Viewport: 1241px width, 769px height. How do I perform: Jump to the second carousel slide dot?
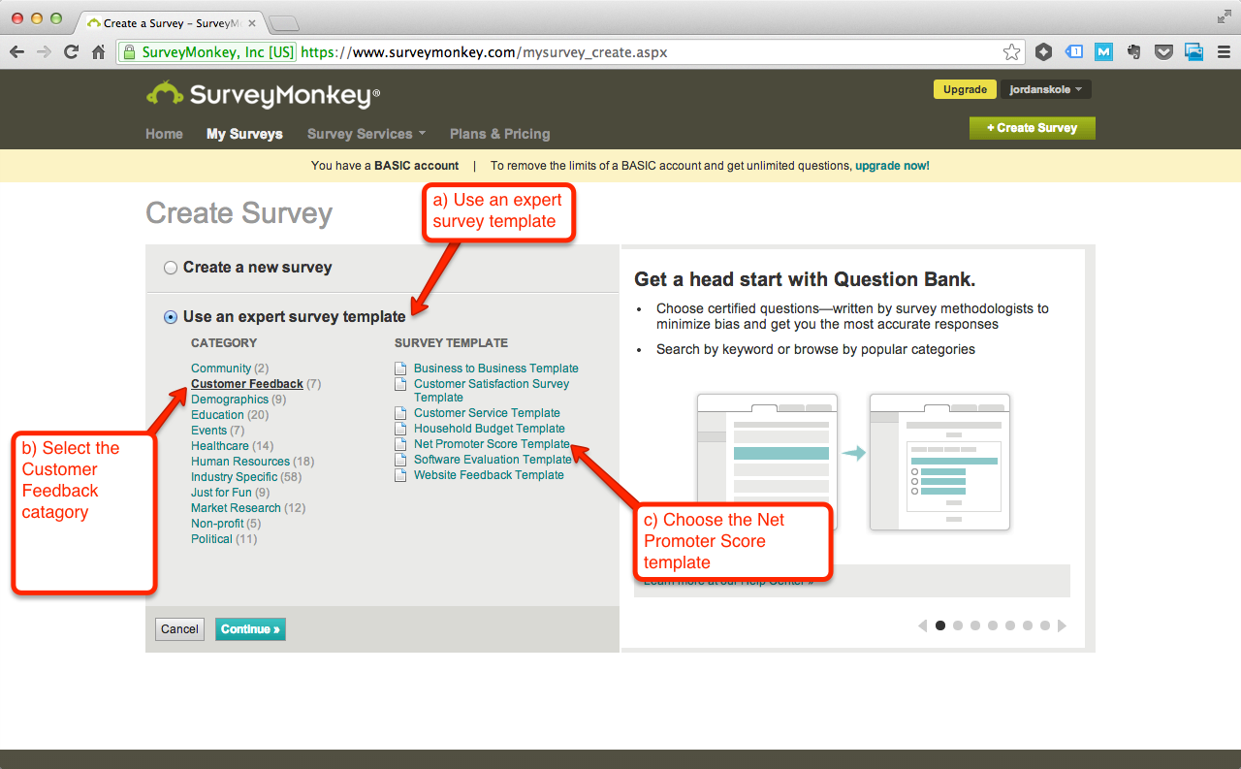tap(958, 625)
